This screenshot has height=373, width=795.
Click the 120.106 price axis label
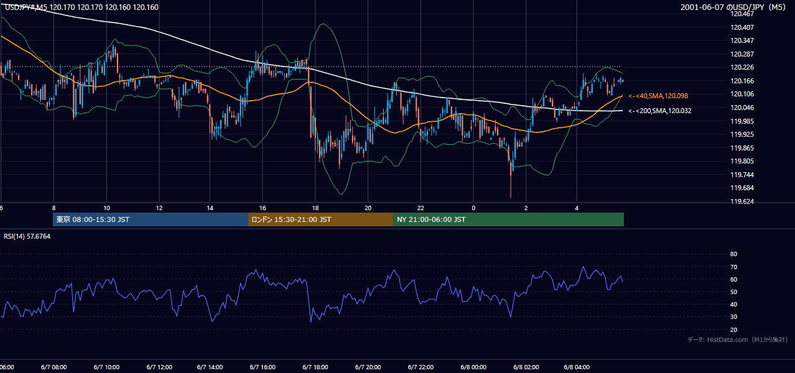coord(742,94)
